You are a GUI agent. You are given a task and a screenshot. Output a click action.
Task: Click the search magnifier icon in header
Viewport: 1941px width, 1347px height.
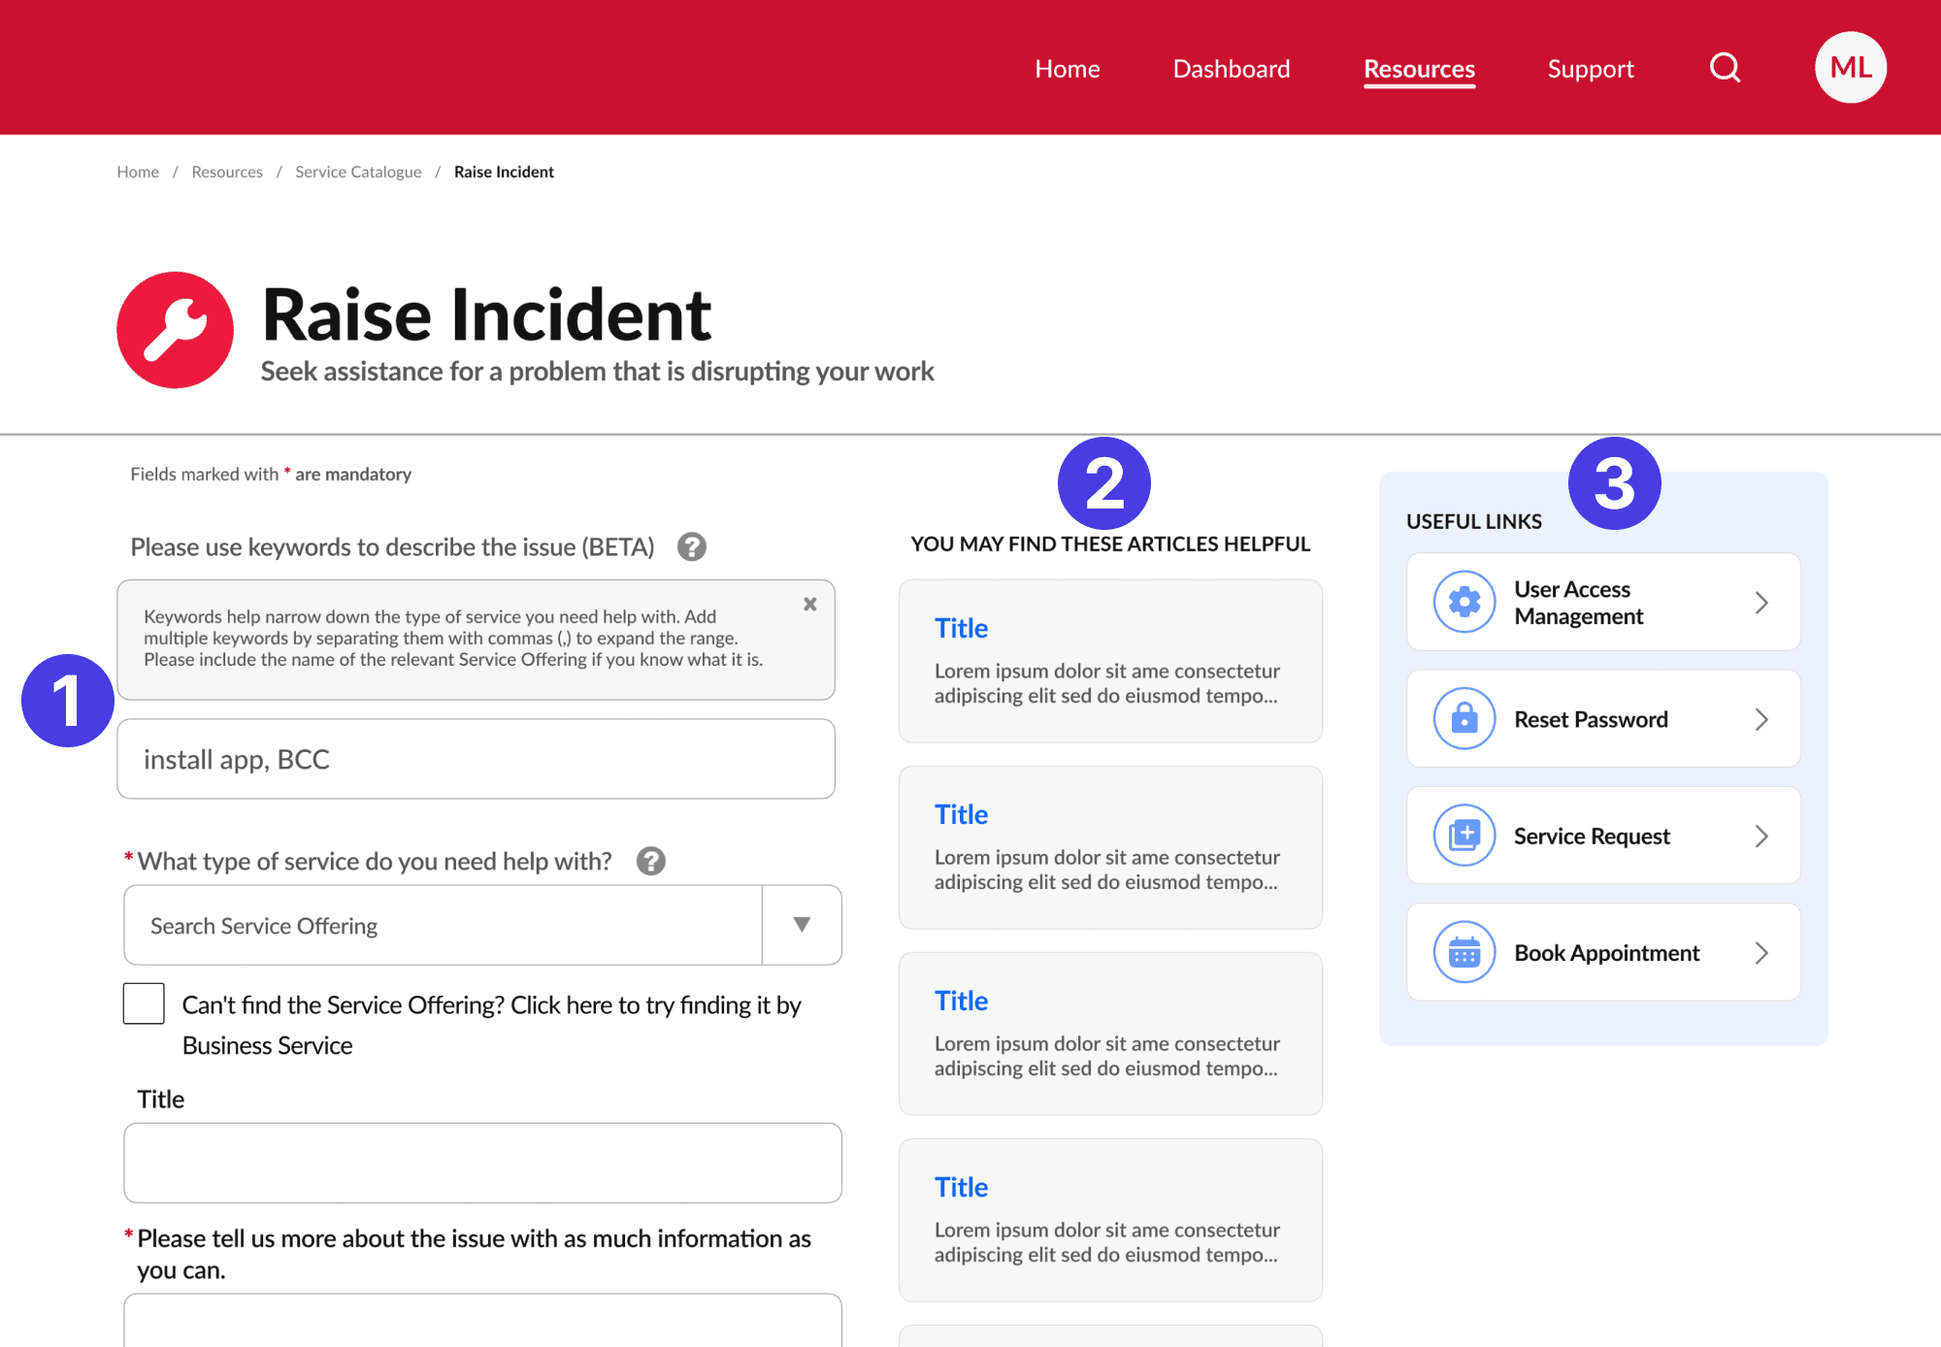click(x=1725, y=68)
